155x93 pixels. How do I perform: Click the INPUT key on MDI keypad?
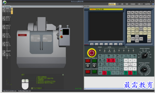tap(149, 29)
